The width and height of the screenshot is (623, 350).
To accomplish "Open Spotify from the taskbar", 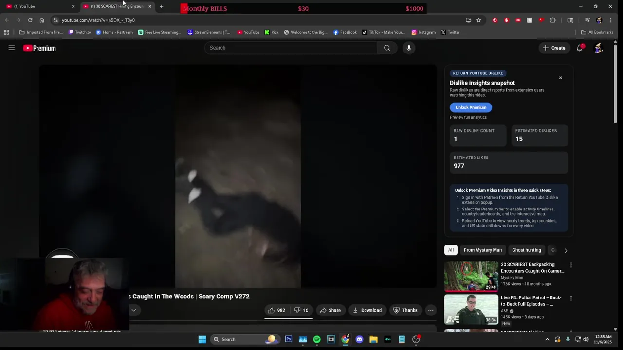I will point(317,339).
